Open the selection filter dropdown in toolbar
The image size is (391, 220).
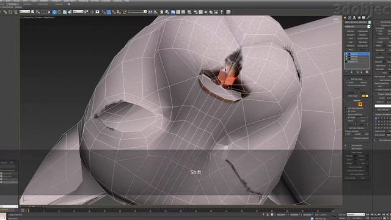24,12
